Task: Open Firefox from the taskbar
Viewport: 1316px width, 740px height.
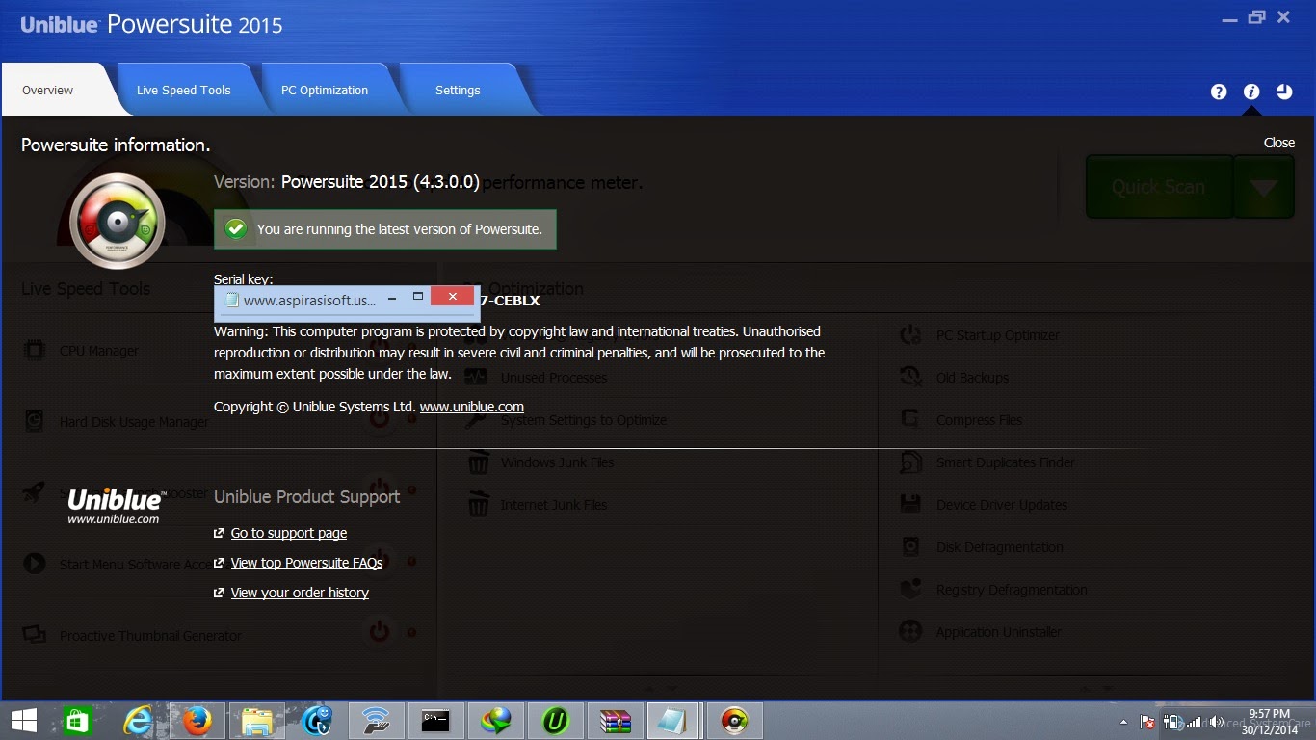Action: [x=198, y=721]
